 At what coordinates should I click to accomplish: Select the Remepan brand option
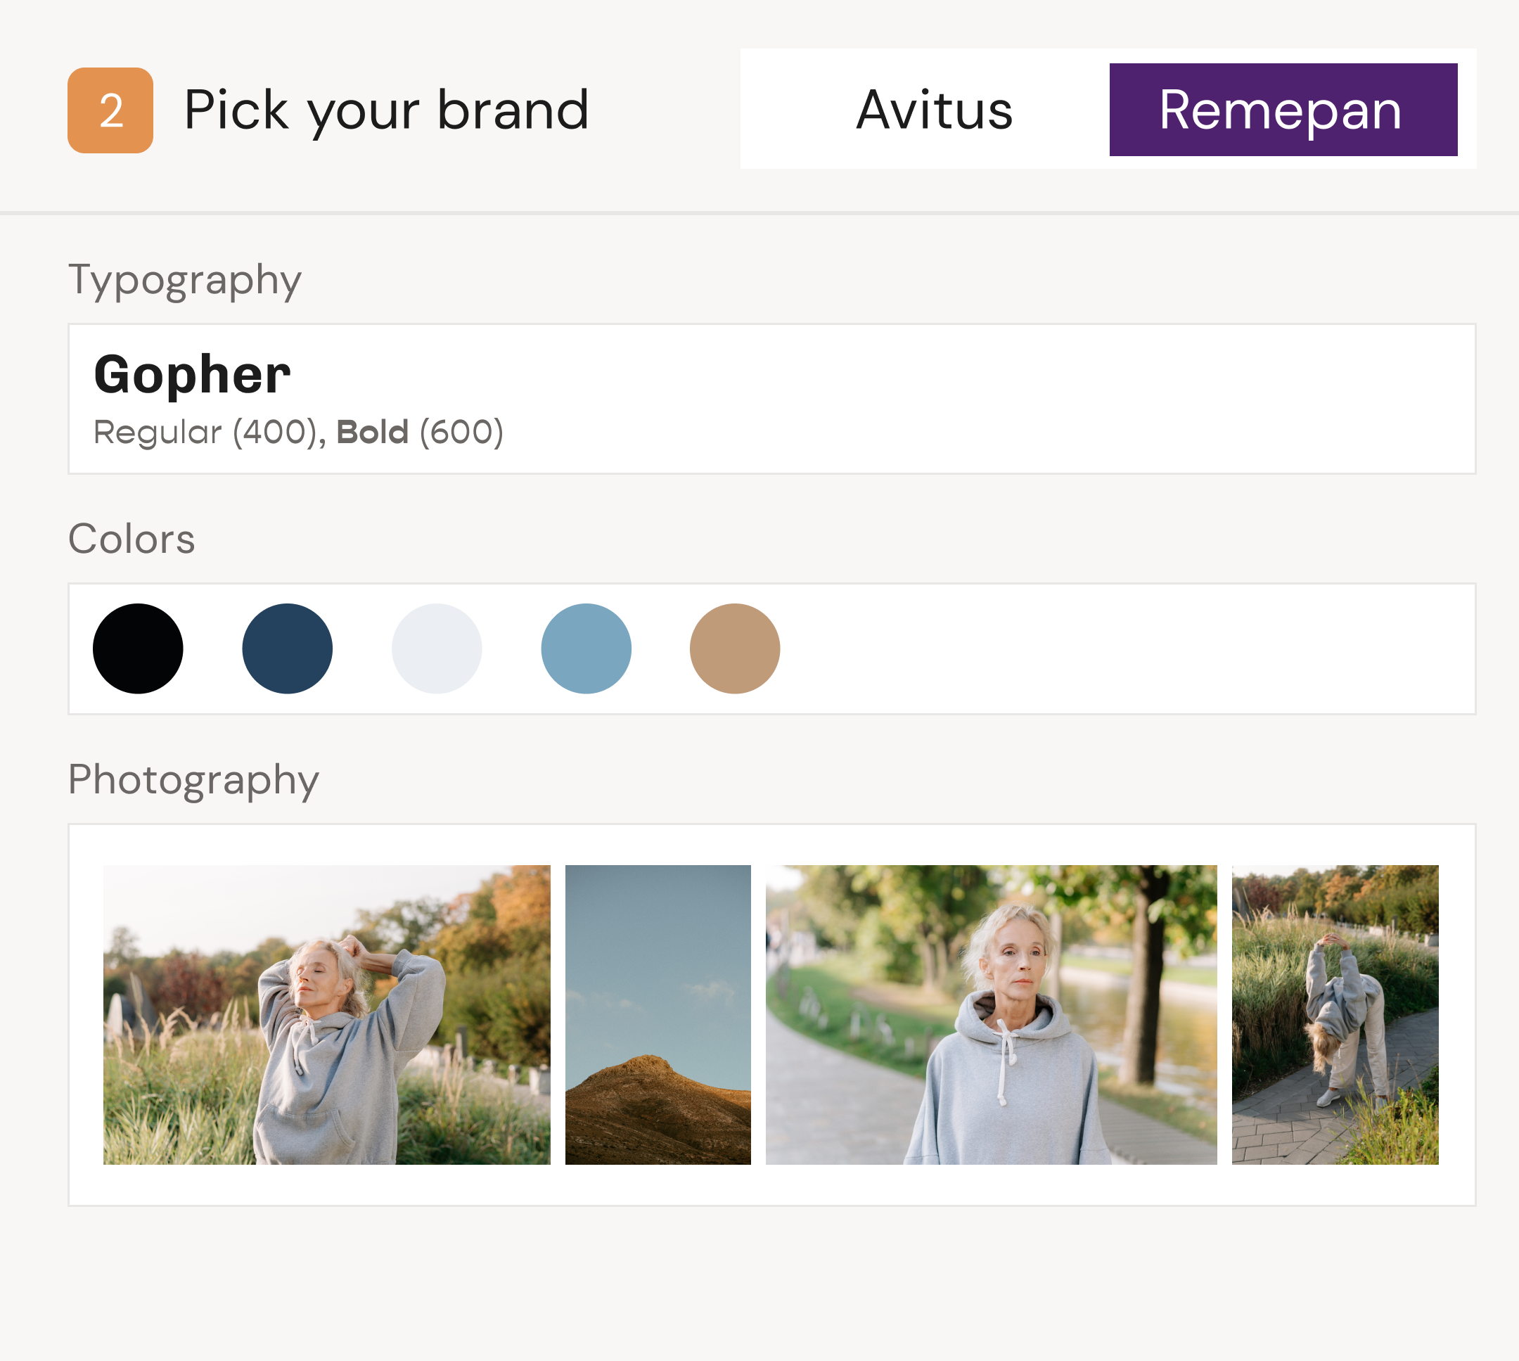click(x=1282, y=110)
